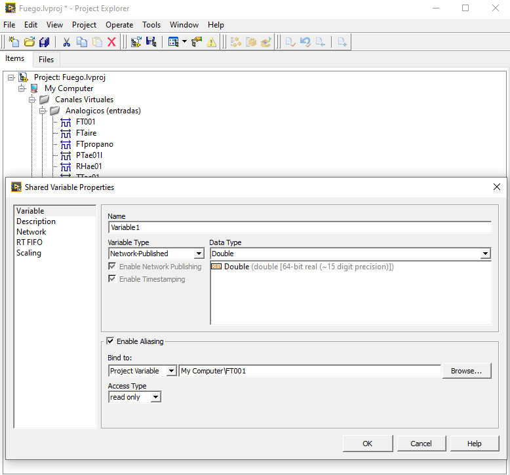Click the DBL Double type icon
Viewport: 510px width, 475px height.
click(216, 267)
